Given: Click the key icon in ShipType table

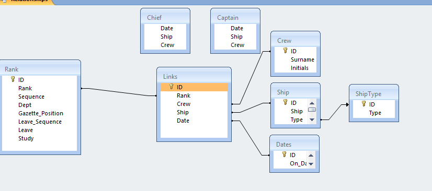Looking at the screenshot, I should pyautogui.click(x=363, y=104).
